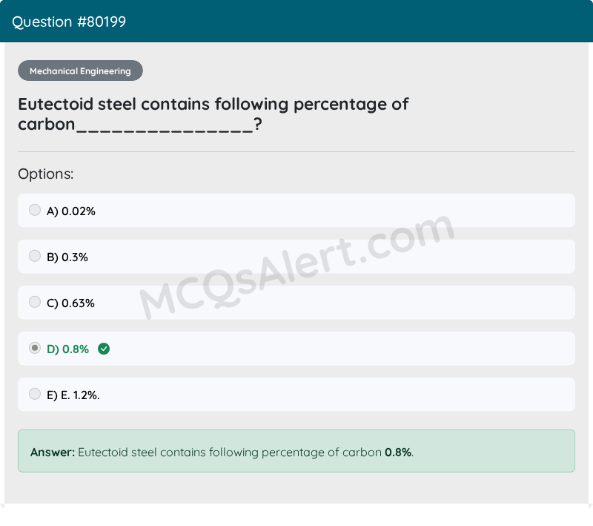The image size is (593, 526).
Task: Click the bold Answer: label in green box
Action: point(53,453)
